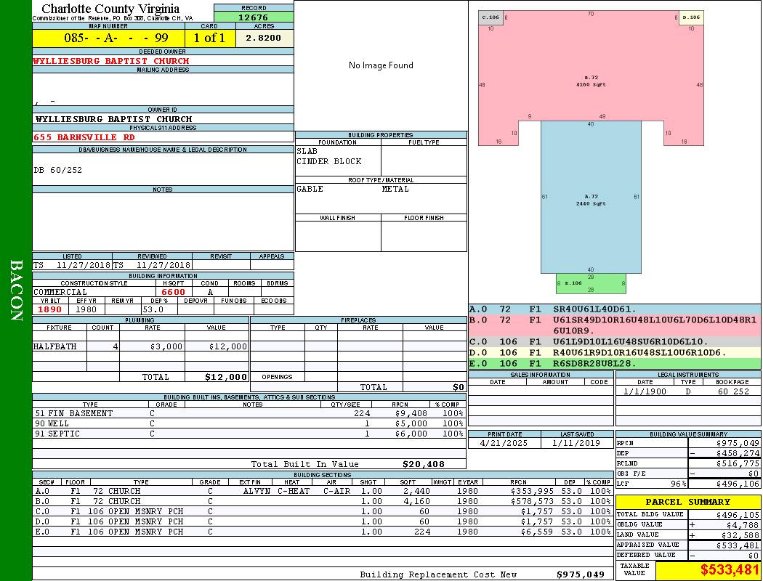The height and width of the screenshot is (581, 763).
Task: Click the deeded owner WYLLIESBURG BAPTIST CHURCH
Action: [111, 61]
